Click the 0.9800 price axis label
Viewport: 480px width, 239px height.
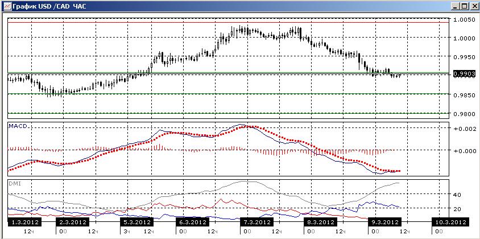[x=465, y=114]
